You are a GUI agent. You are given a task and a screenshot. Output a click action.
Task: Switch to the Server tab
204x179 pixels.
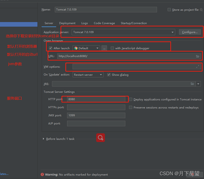(x=49, y=23)
